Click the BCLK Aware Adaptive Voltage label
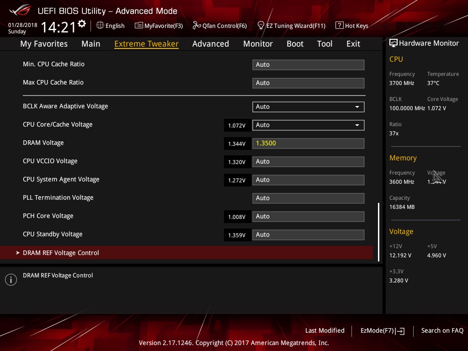The width and height of the screenshot is (468, 351). (x=65, y=106)
